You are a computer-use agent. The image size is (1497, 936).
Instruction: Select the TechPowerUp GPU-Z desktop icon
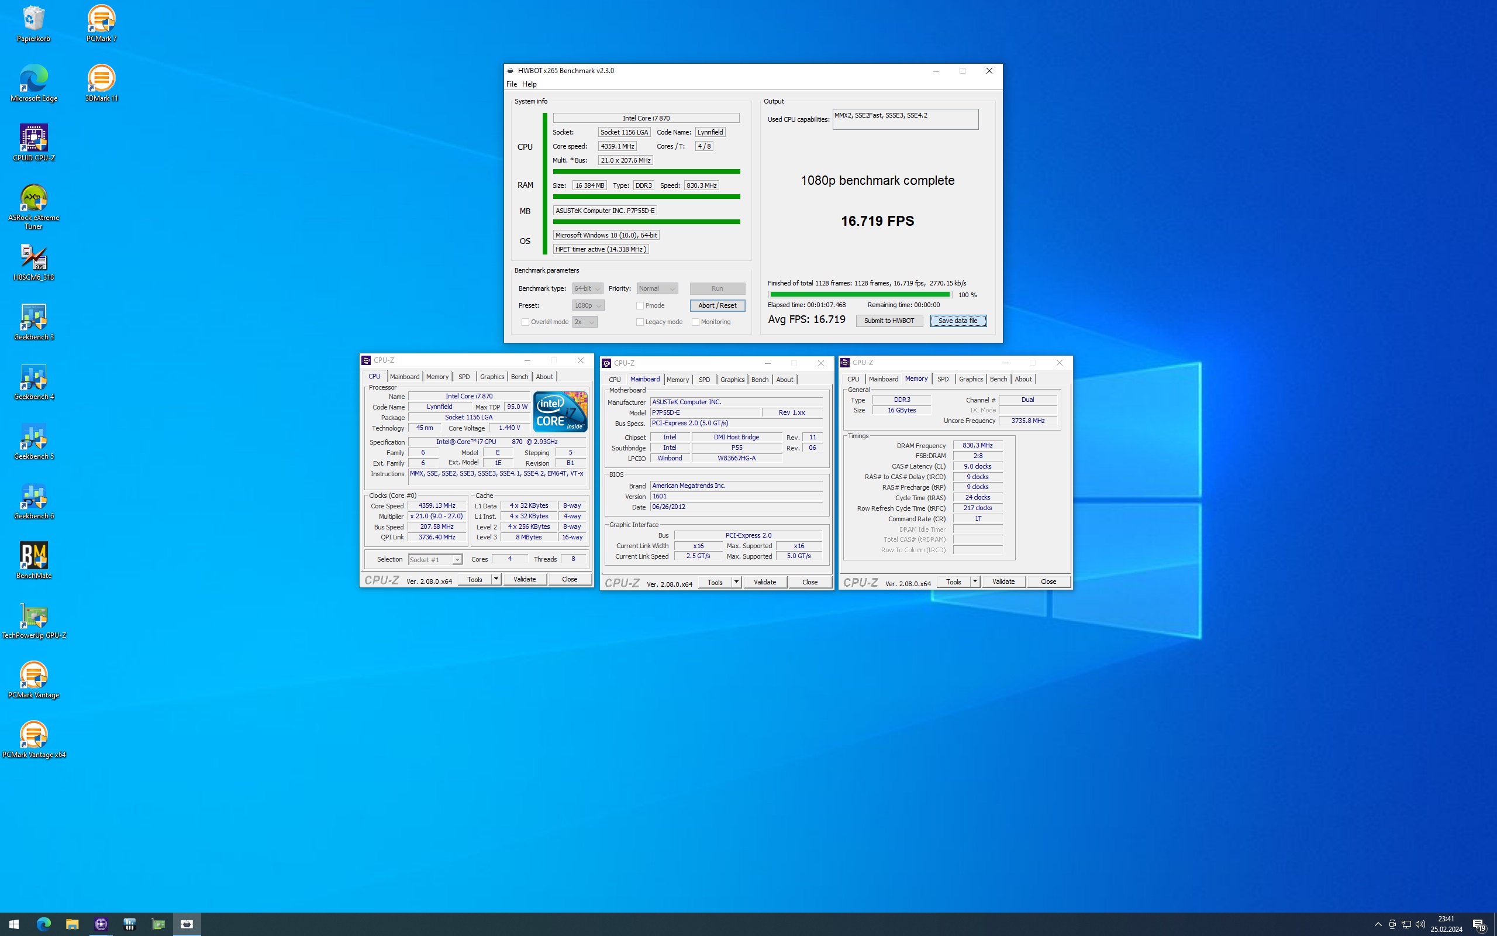[x=33, y=620]
